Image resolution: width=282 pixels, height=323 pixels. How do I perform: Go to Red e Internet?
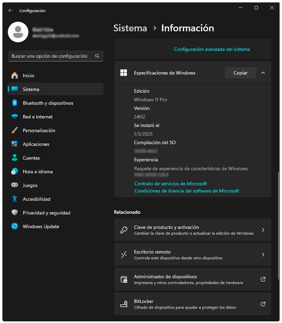[x=56, y=117]
